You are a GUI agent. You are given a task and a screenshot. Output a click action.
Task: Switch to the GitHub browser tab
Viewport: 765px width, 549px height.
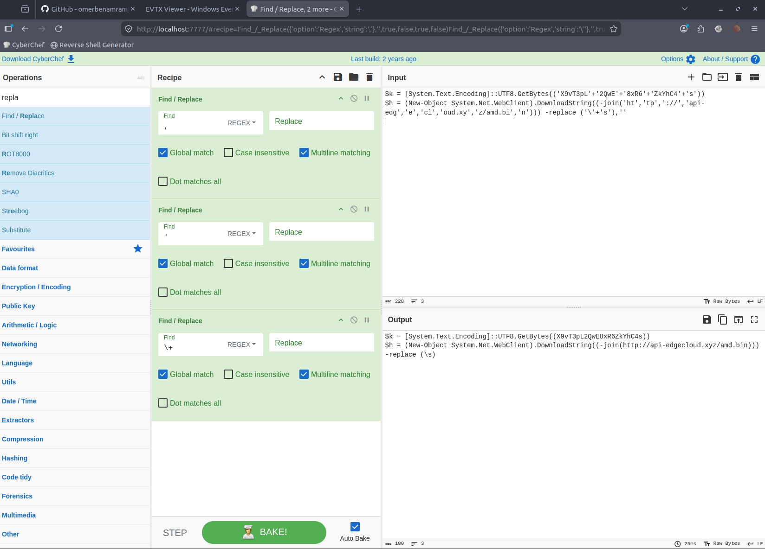(x=88, y=9)
